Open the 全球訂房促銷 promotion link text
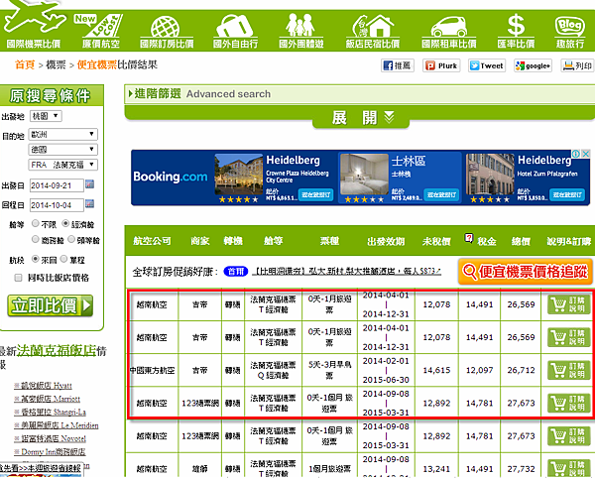Viewport: 595px width, 478px height. coord(346,272)
